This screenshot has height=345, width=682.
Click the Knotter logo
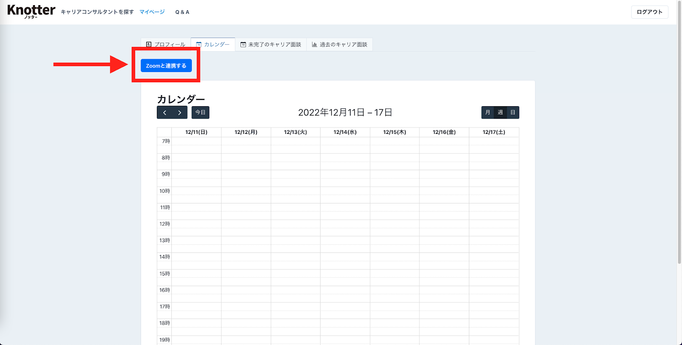point(31,11)
